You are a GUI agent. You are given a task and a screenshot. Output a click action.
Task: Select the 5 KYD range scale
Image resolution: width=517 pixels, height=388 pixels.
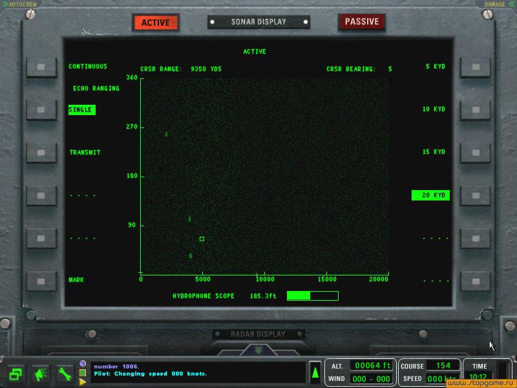click(435, 67)
